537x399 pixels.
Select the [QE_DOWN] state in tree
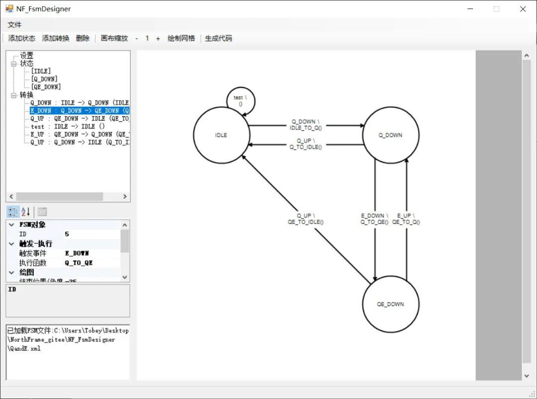pyautogui.click(x=46, y=87)
